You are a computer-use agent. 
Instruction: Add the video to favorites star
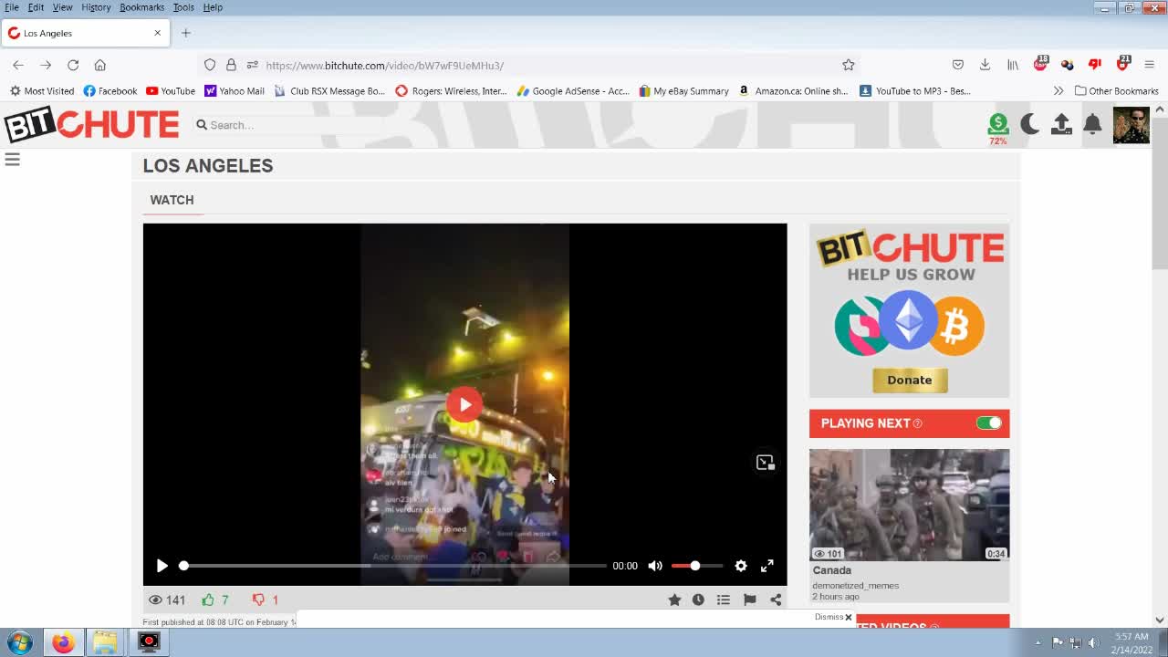[674, 600]
